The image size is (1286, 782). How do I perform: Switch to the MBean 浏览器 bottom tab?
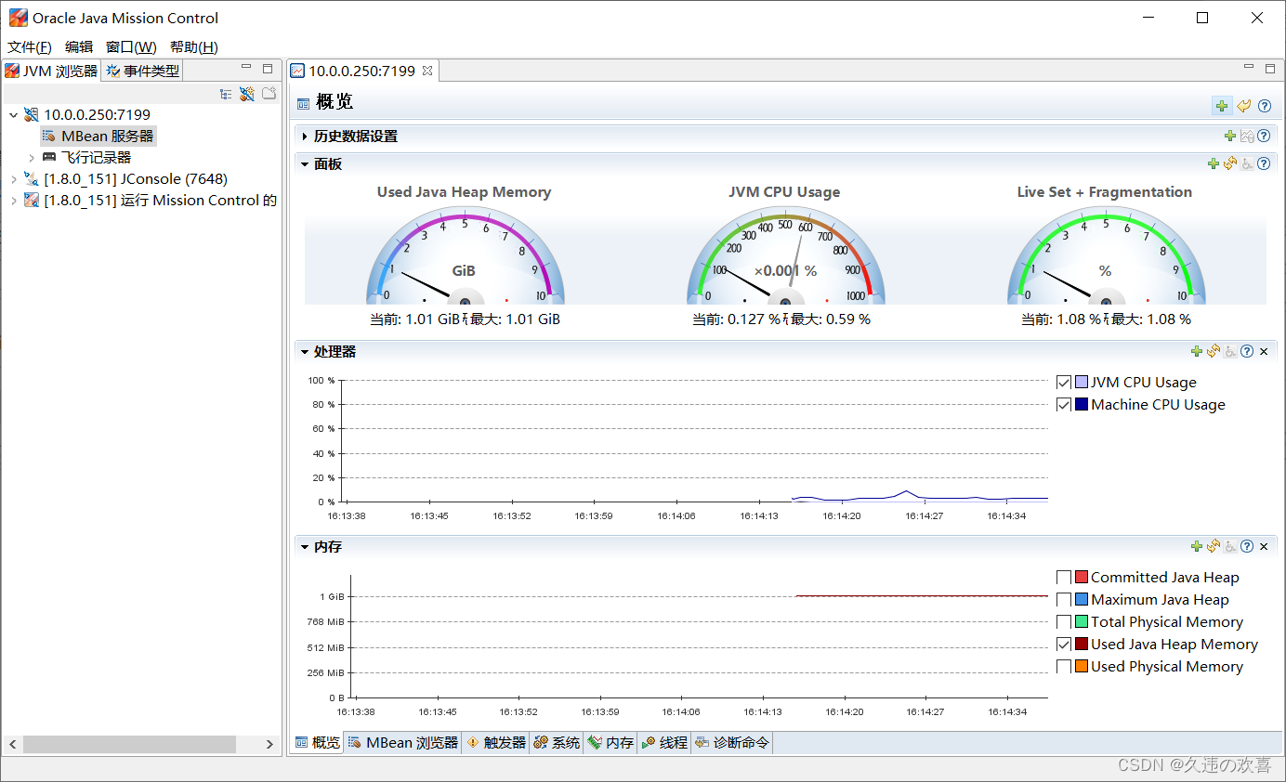coord(403,743)
